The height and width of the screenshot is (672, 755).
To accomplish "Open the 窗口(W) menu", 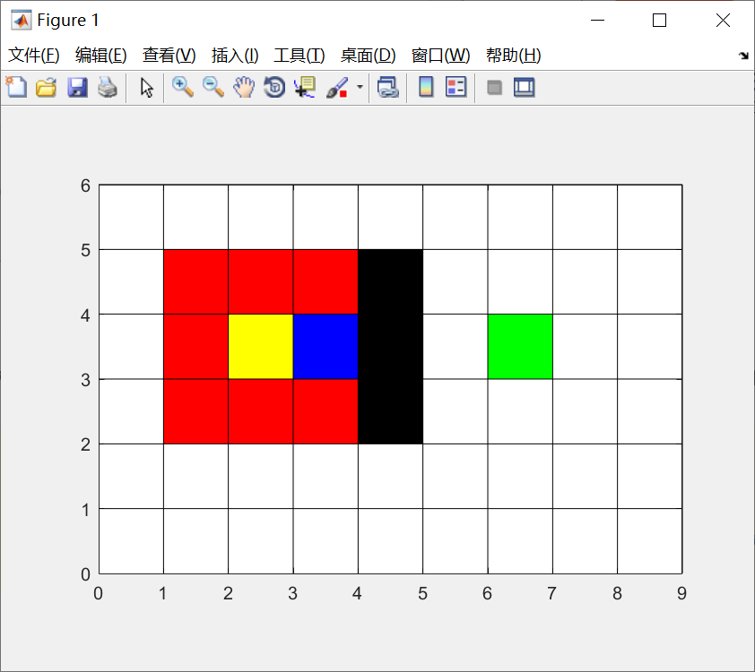I will coord(440,56).
